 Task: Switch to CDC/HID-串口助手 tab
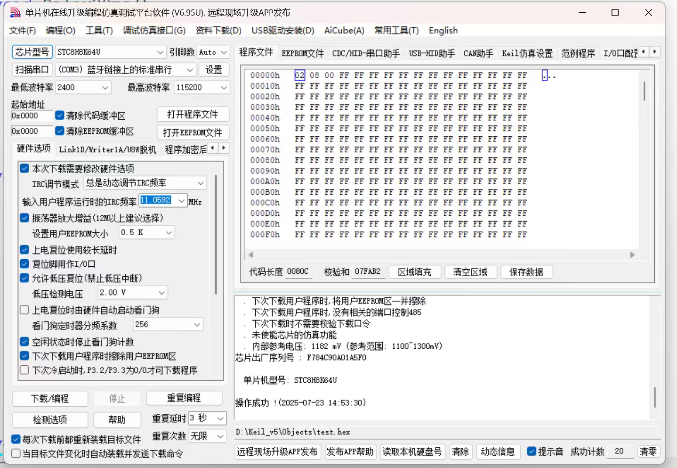click(366, 53)
